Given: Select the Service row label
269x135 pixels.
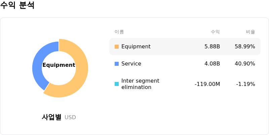Looking at the screenshot, I should pyautogui.click(x=131, y=64).
